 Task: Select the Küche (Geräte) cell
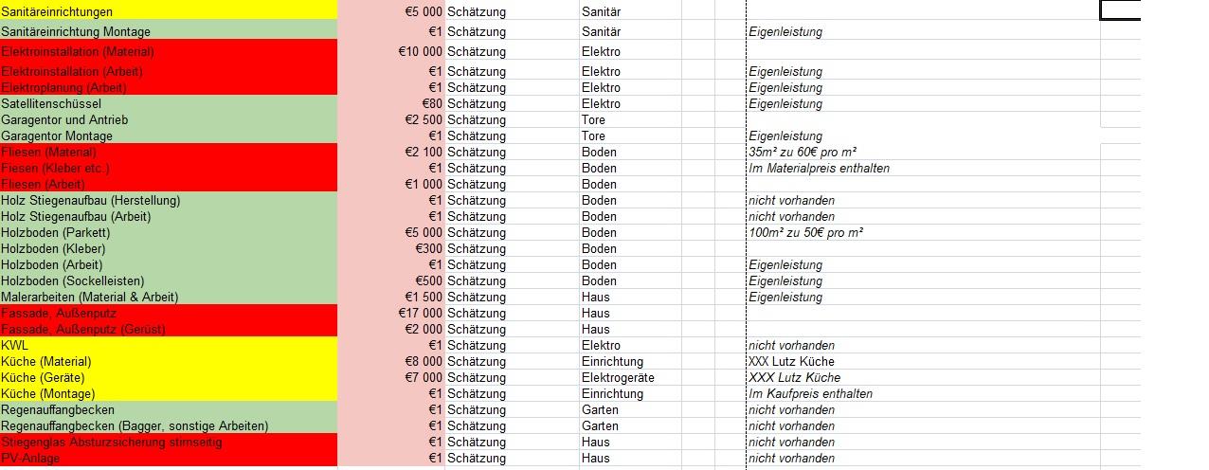click(169, 377)
